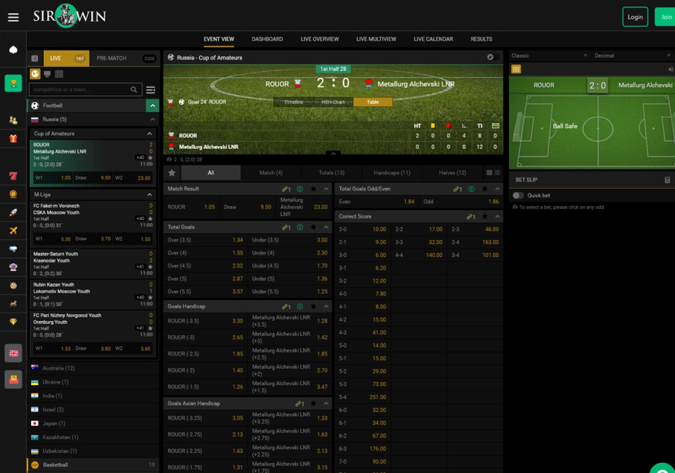Open the Basketball sport row
Screen dimensions: 675x473
[x=93, y=465]
